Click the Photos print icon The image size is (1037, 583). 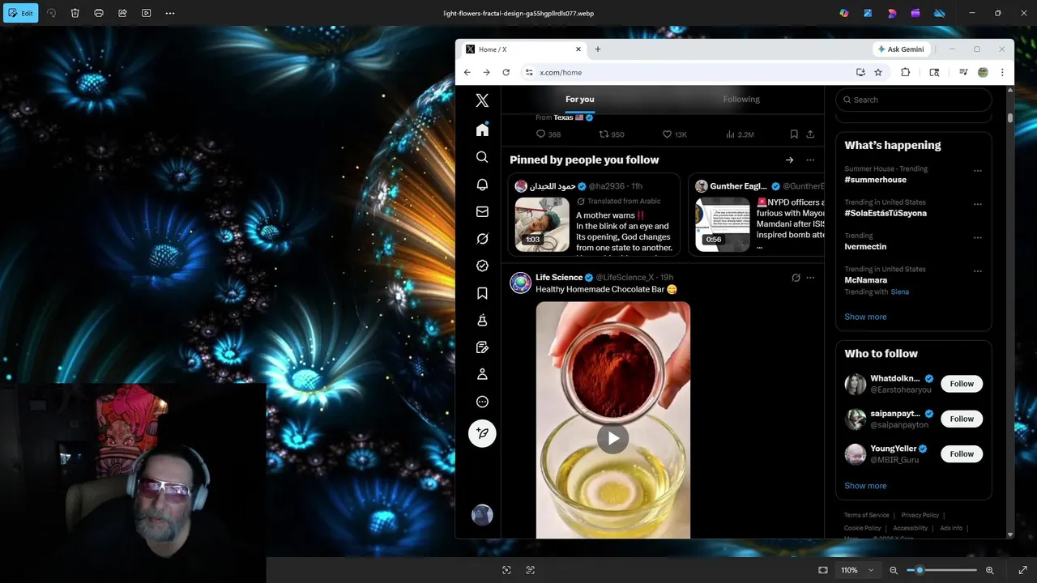(99, 13)
